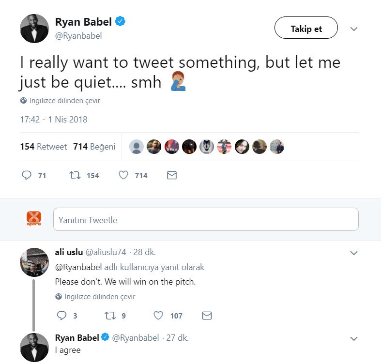381x364 pixels.
Task: Open the dropdown chevron next to Takip et
Action: pos(354,29)
